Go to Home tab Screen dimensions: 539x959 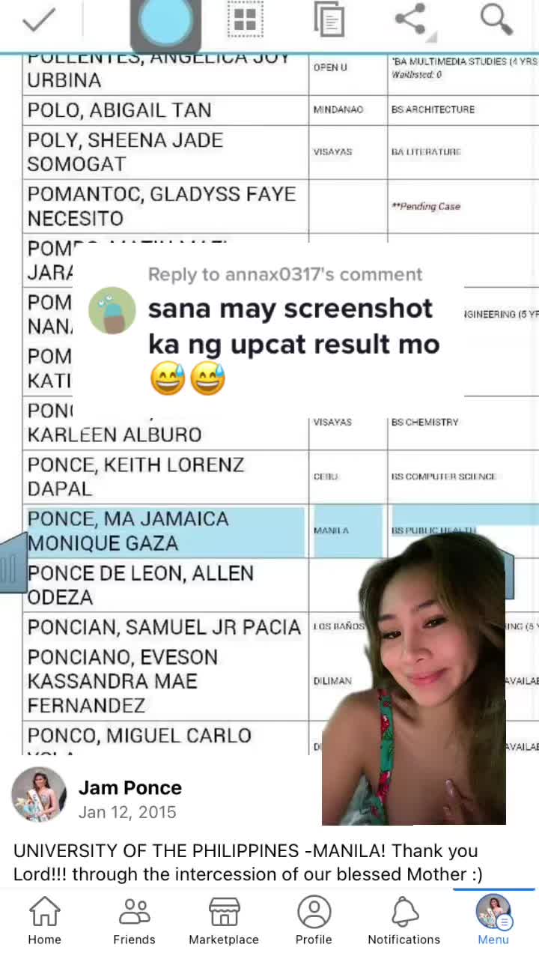[x=44, y=922]
